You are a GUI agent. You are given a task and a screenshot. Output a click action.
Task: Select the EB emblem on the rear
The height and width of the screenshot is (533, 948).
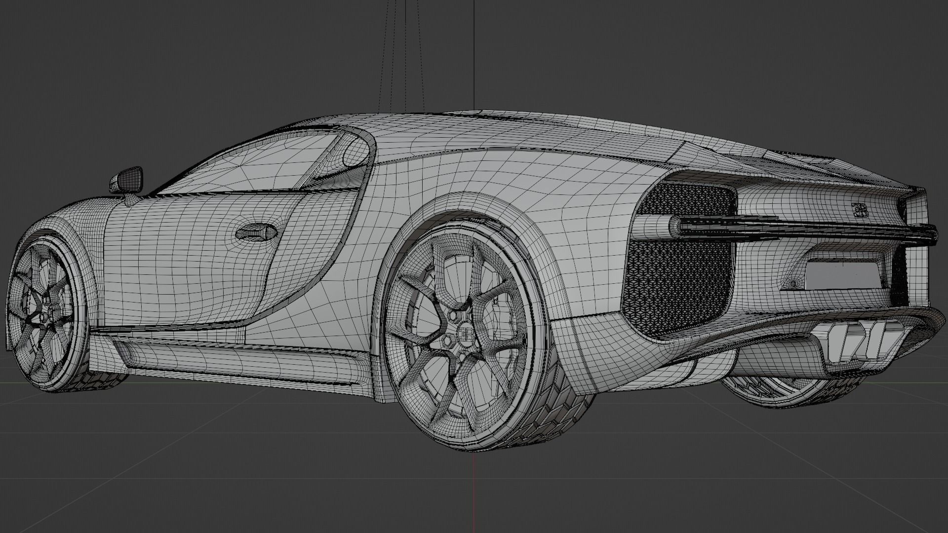pos(860,210)
